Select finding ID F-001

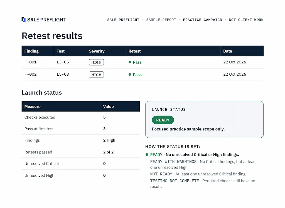31,62
